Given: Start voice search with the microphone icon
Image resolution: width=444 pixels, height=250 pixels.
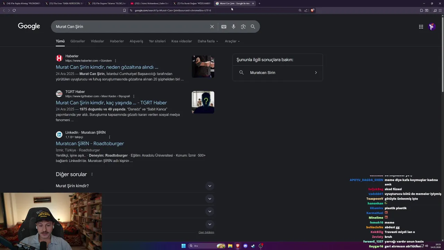Looking at the screenshot, I should pyautogui.click(x=233, y=27).
